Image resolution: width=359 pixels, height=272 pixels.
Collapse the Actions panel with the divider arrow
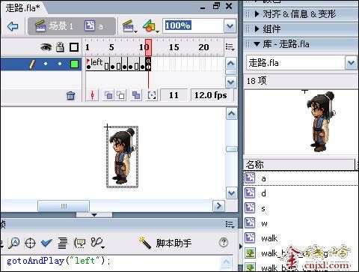94,215
